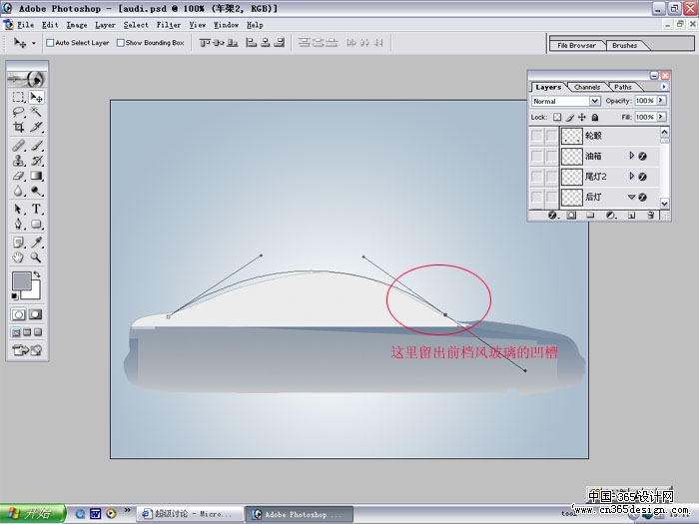Pick the Pen tool

[x=18, y=225]
